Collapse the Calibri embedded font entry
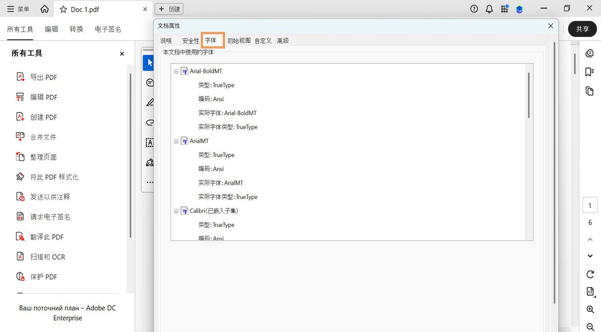This screenshot has width=601, height=332. [x=176, y=211]
